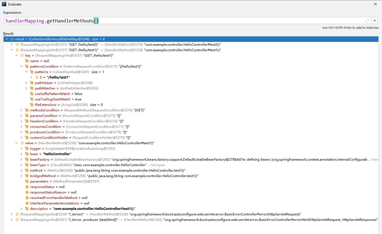This screenshot has width=382, height=234.
Task: Click the View link on beanFactory row
Action: (375, 160)
